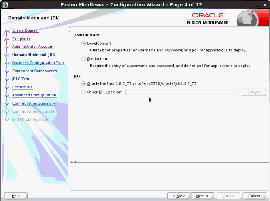This screenshot has height=201, width=270.
Task: Click the Advanced Configuration step marker icon
Action: click(x=7, y=95)
